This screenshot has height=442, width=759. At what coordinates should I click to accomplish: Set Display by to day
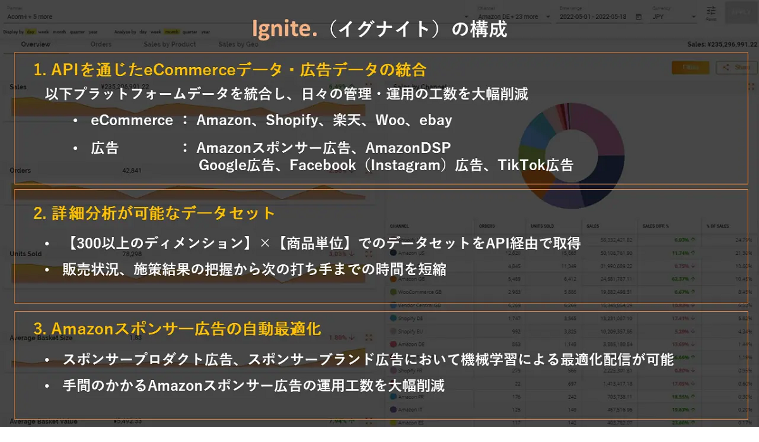pos(30,31)
